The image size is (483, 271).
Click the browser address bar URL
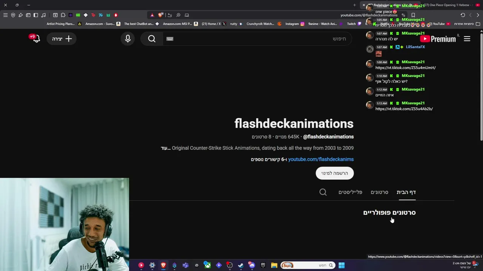click(369, 15)
